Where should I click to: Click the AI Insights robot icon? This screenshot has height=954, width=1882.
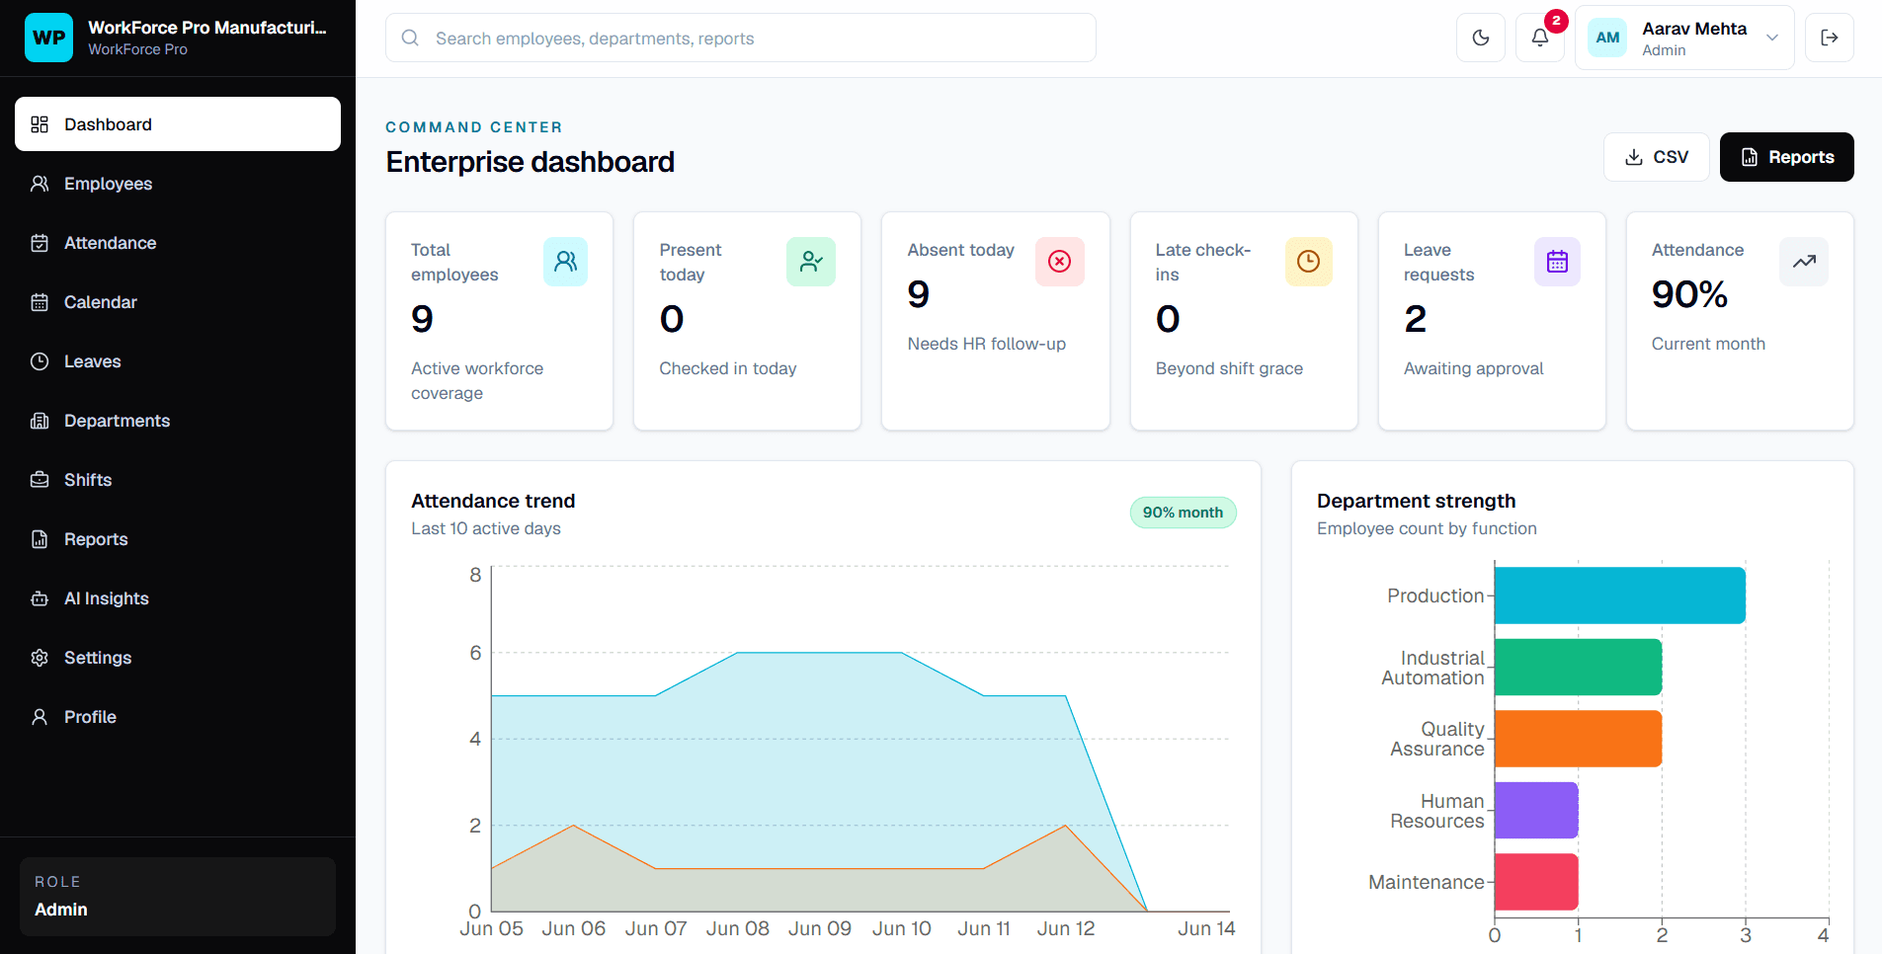[x=40, y=598]
